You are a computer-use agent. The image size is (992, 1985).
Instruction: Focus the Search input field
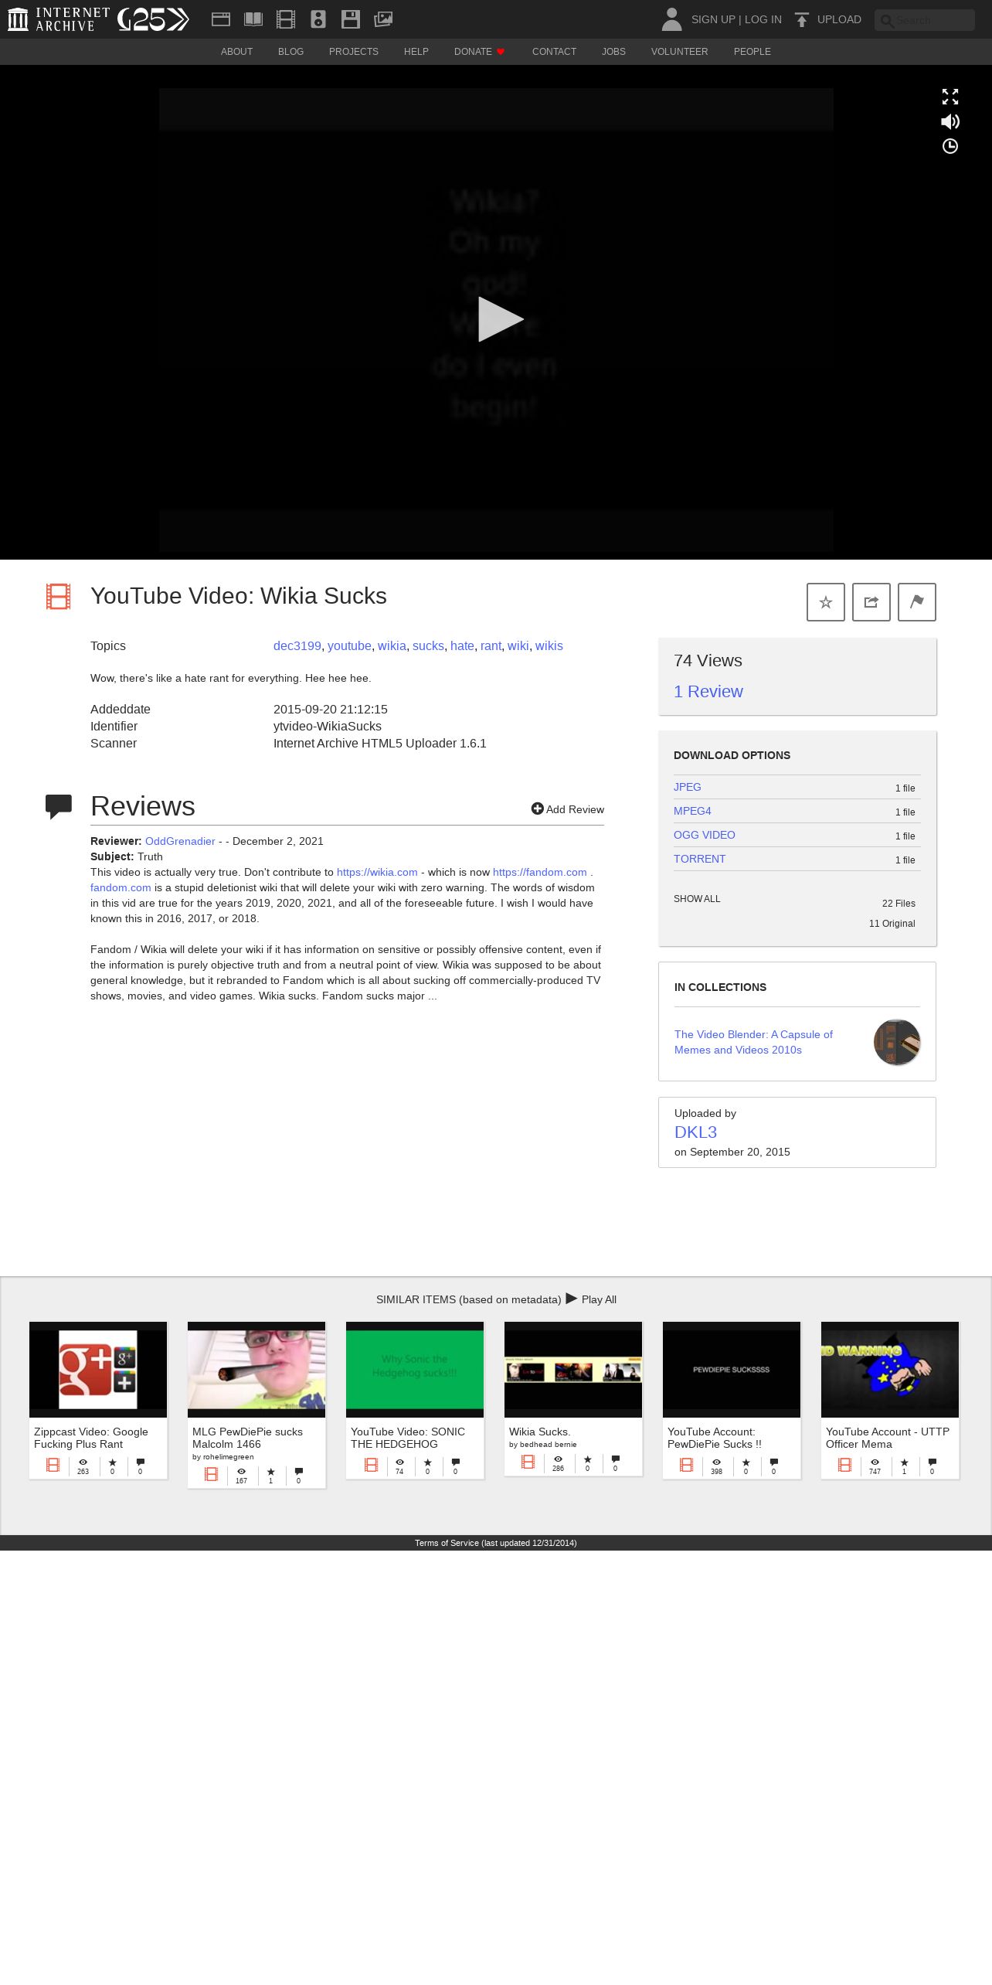(x=925, y=20)
